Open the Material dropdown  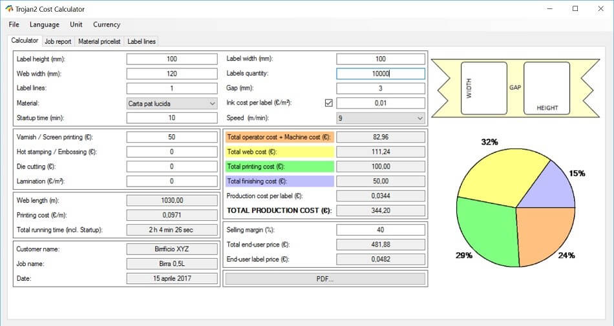tap(172, 103)
